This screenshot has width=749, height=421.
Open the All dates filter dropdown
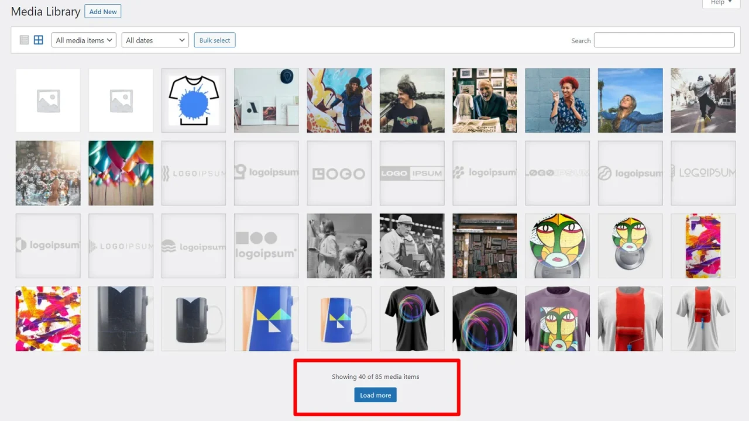[x=154, y=40]
